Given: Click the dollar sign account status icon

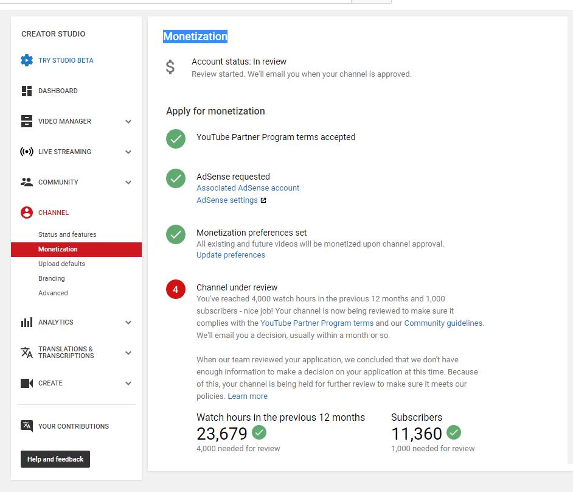Looking at the screenshot, I should [170, 68].
